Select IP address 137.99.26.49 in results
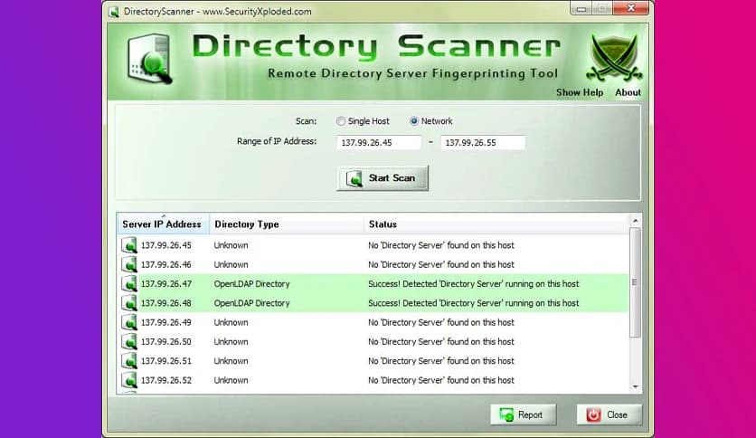Viewport: 756px width, 438px height. pyautogui.click(x=165, y=322)
